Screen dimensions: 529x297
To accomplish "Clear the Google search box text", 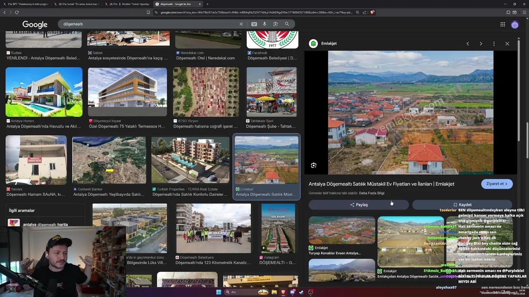I will [x=241, y=24].
